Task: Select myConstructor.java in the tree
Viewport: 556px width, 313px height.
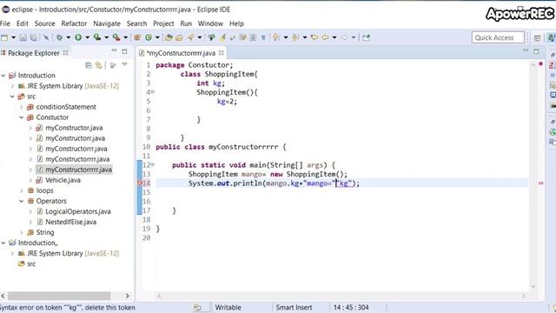Action: click(74, 128)
